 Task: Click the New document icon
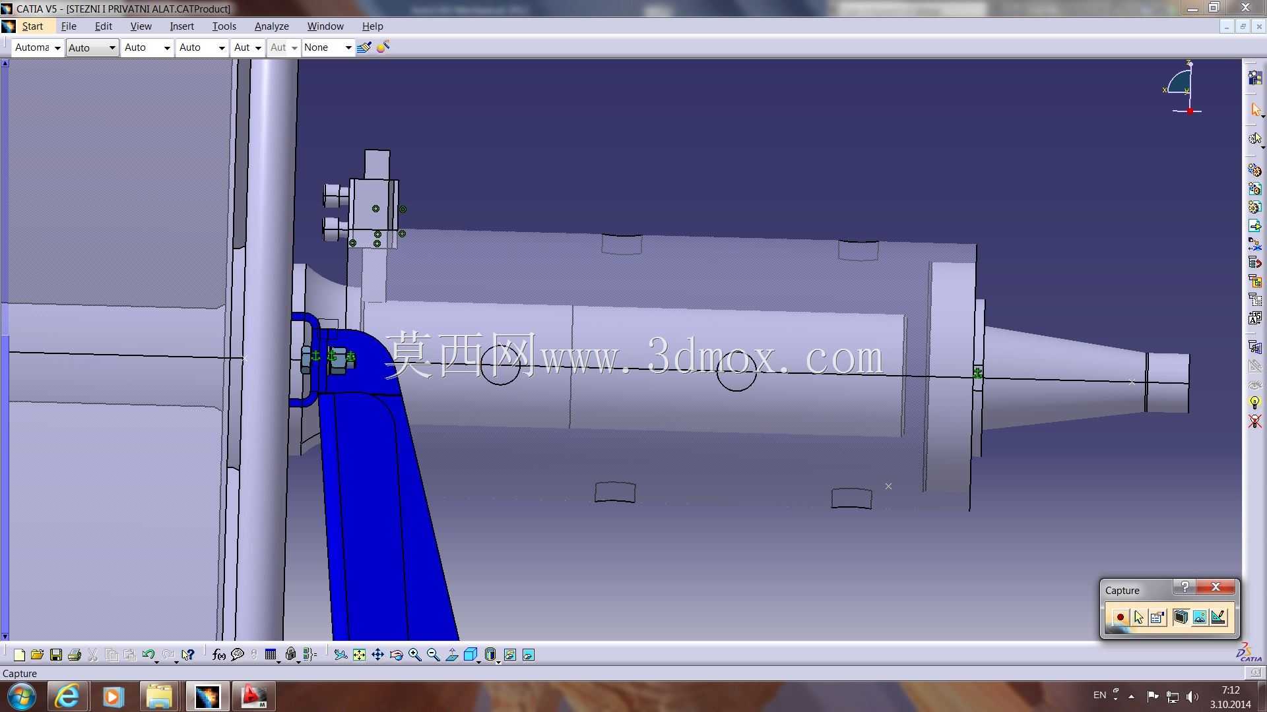pyautogui.click(x=19, y=655)
